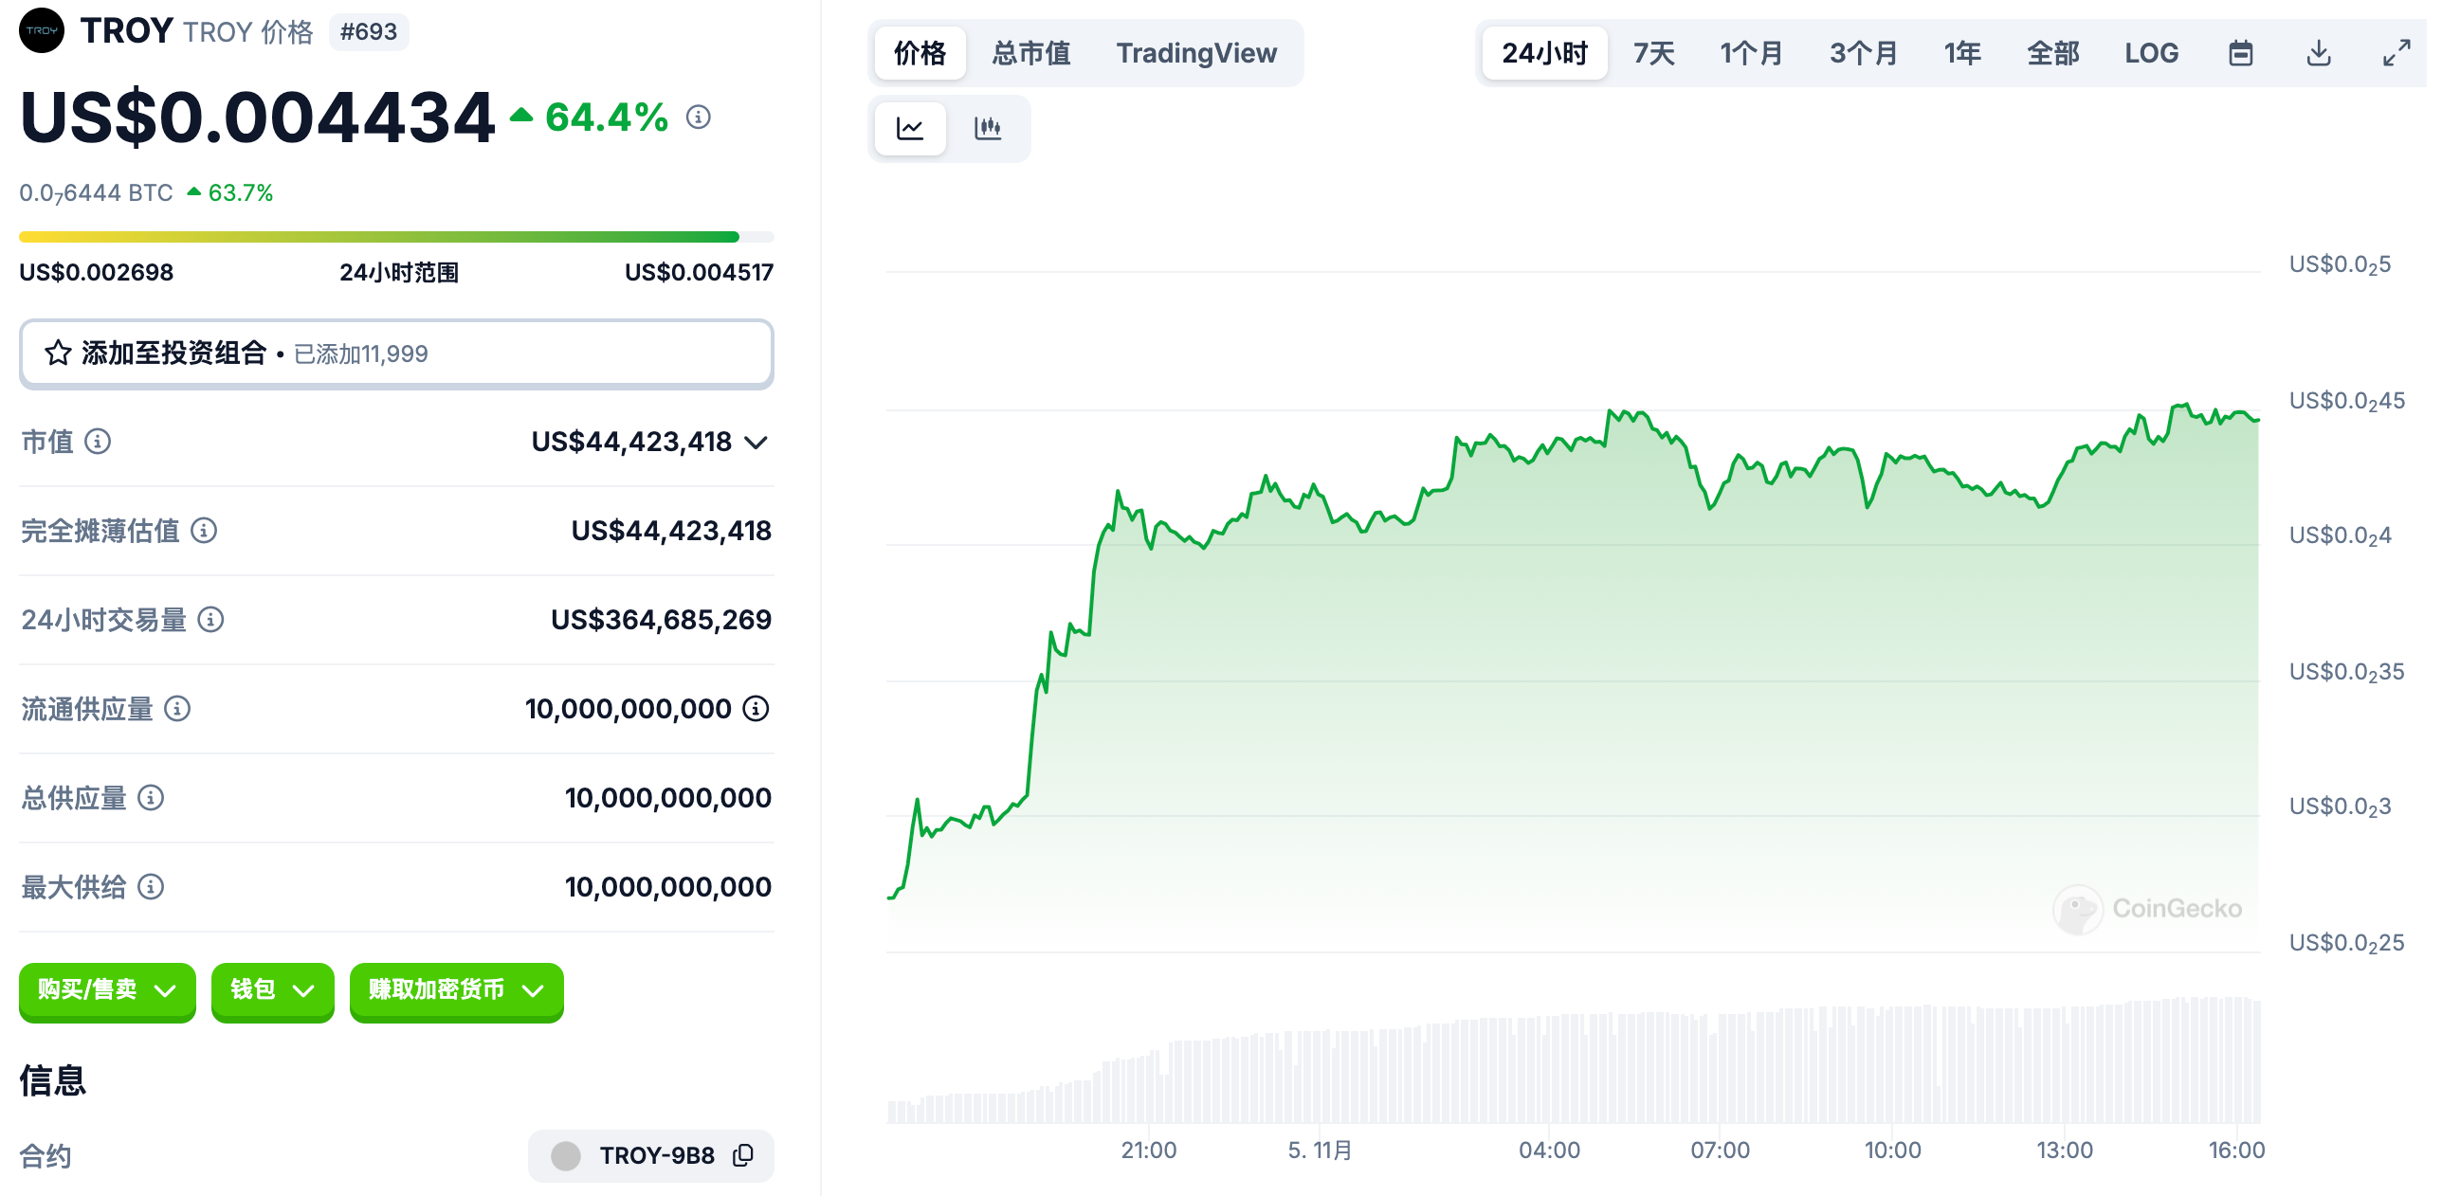Select the 1年 time range

(x=1961, y=53)
